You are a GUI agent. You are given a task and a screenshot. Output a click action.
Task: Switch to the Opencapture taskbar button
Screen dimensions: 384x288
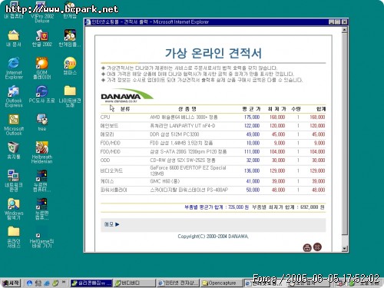click(x=221, y=283)
